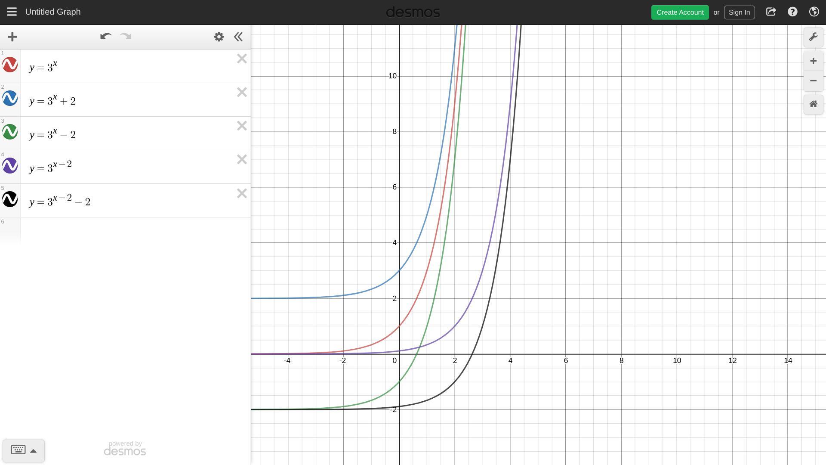The image size is (826, 465).
Task: Open the hamburger main menu
Action: [12, 12]
